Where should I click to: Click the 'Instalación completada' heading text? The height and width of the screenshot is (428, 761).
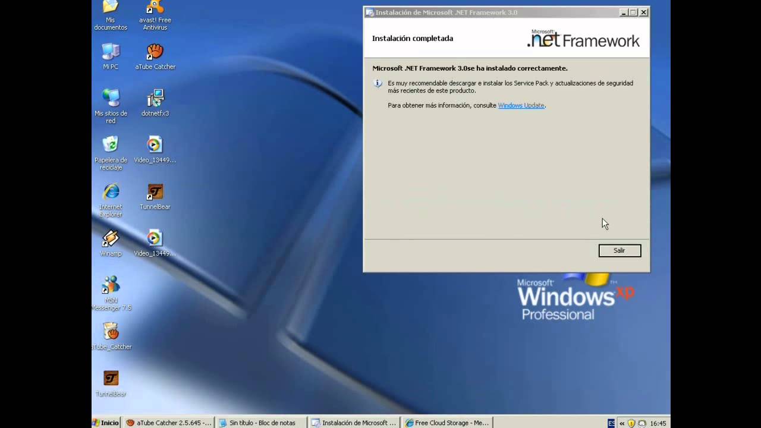point(413,39)
